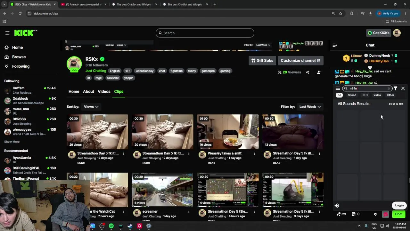This screenshot has width=410, height=231.
Task: Open options for the 13 views clip
Action: pos(319,154)
